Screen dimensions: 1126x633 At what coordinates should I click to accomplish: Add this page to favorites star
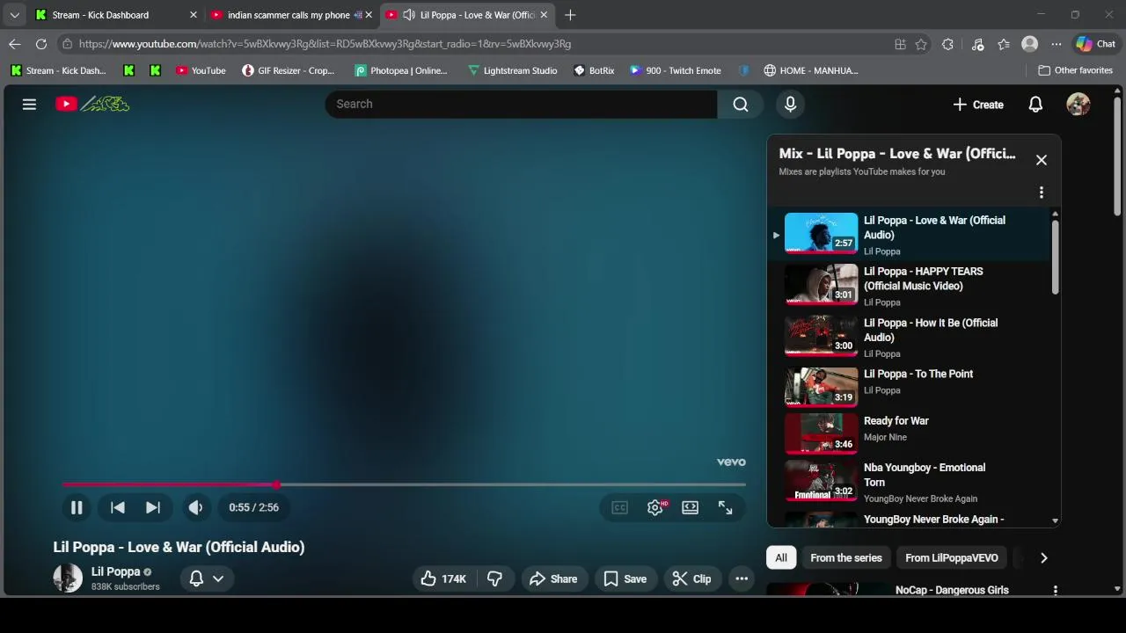[921, 44]
